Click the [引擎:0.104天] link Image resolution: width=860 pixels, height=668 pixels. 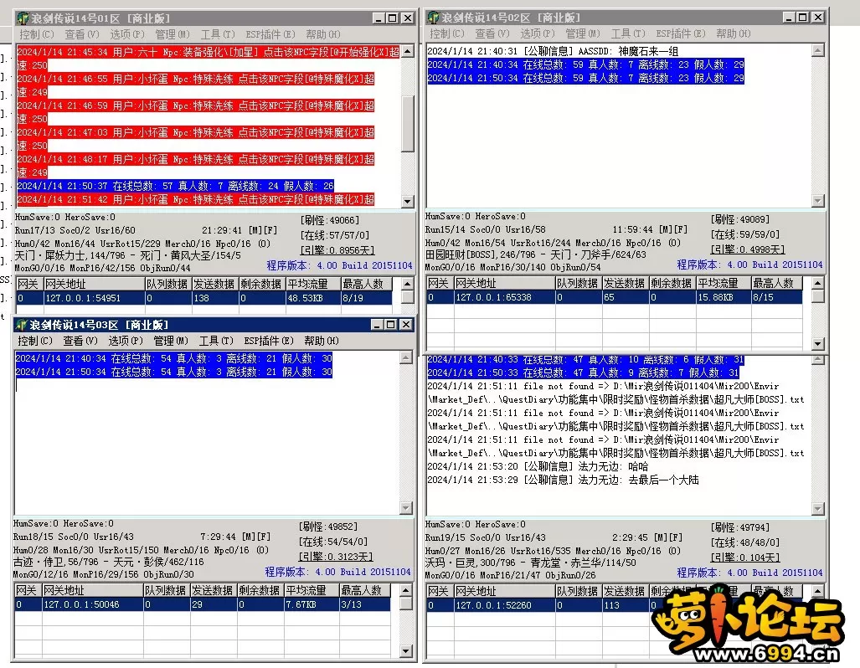tap(745, 558)
